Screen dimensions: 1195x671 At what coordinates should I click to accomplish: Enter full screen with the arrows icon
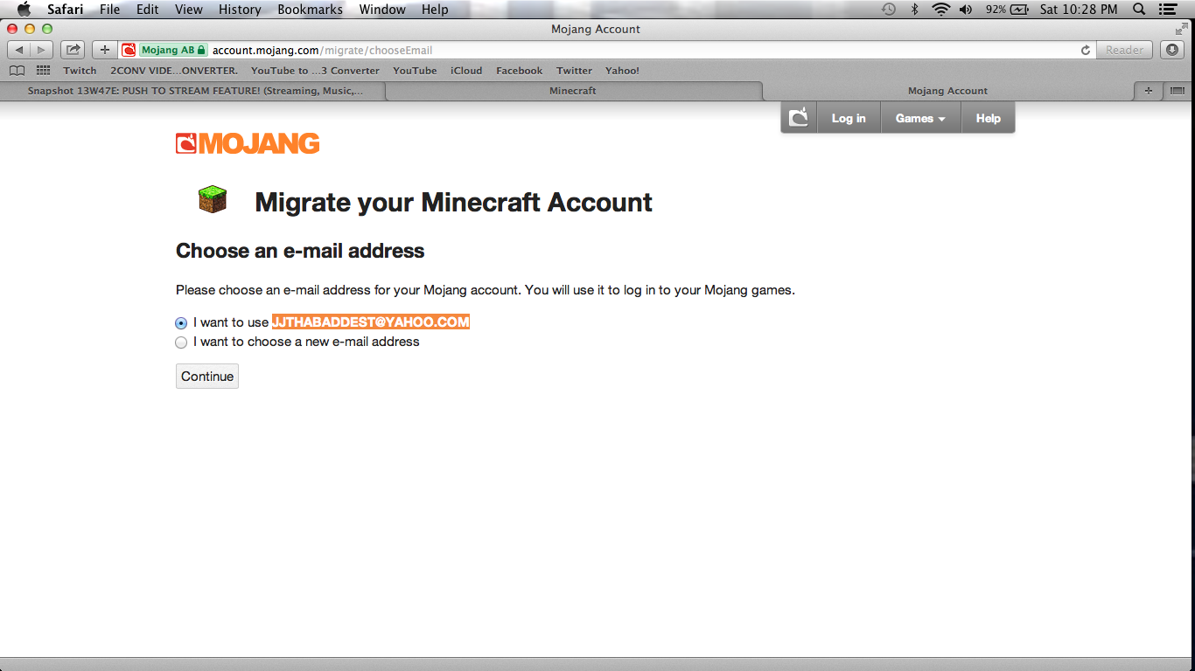1182,29
